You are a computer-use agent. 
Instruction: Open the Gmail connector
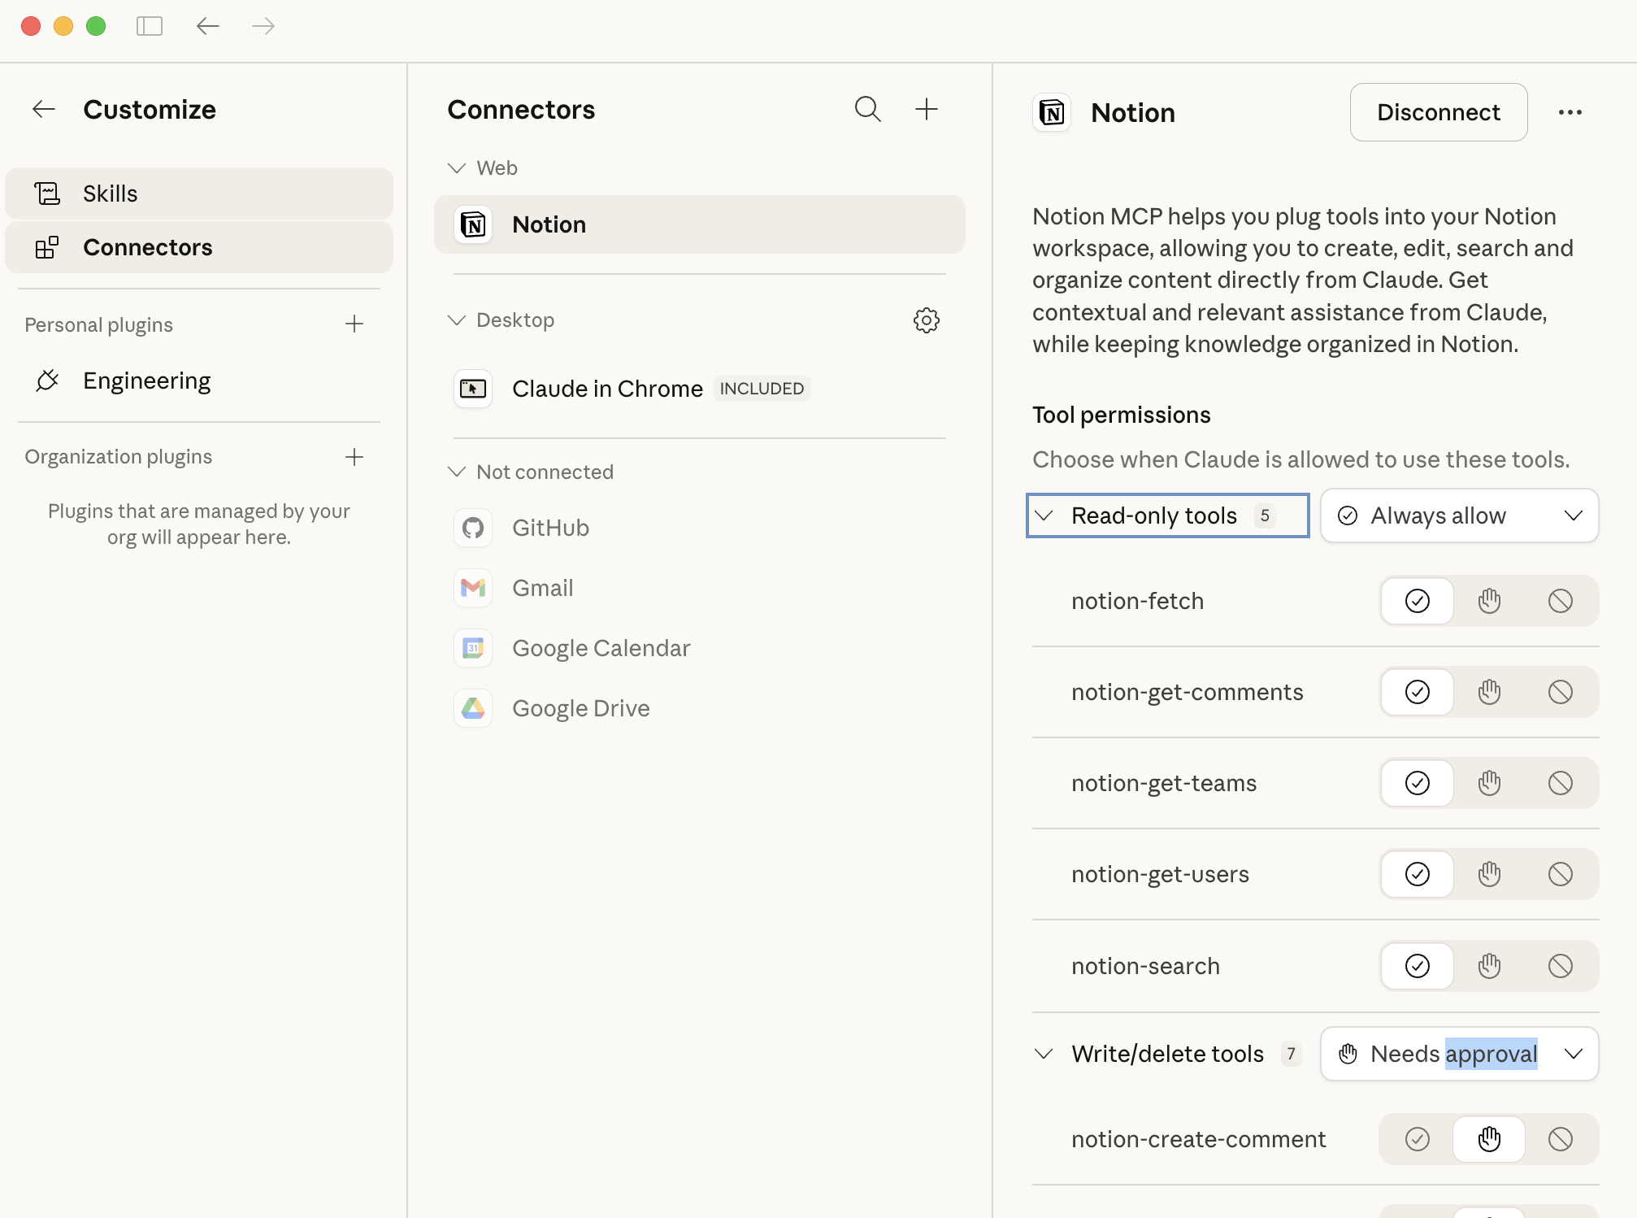tap(700, 588)
